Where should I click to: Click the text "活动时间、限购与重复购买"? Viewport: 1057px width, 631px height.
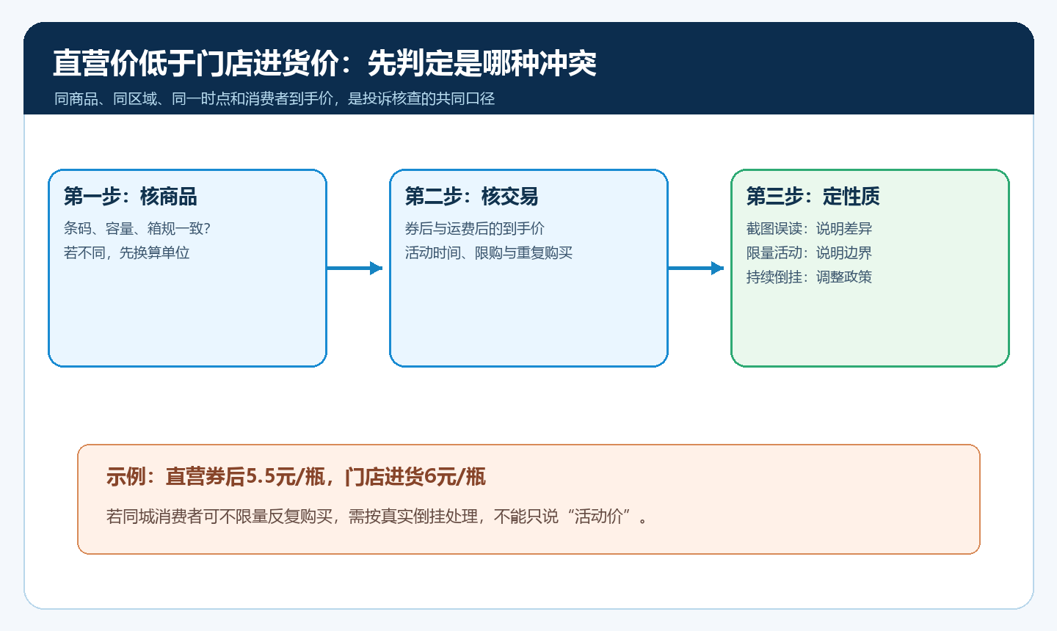(489, 252)
